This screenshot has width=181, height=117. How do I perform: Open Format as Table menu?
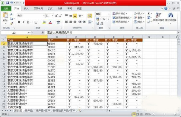(122, 18)
